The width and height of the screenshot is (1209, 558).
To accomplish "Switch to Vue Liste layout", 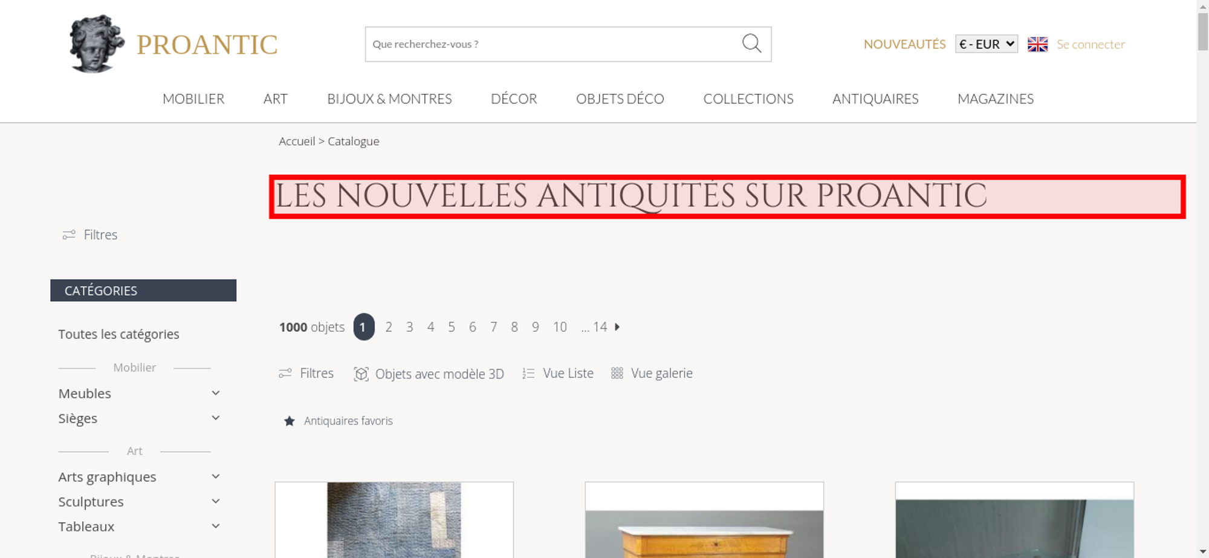I will point(558,373).
